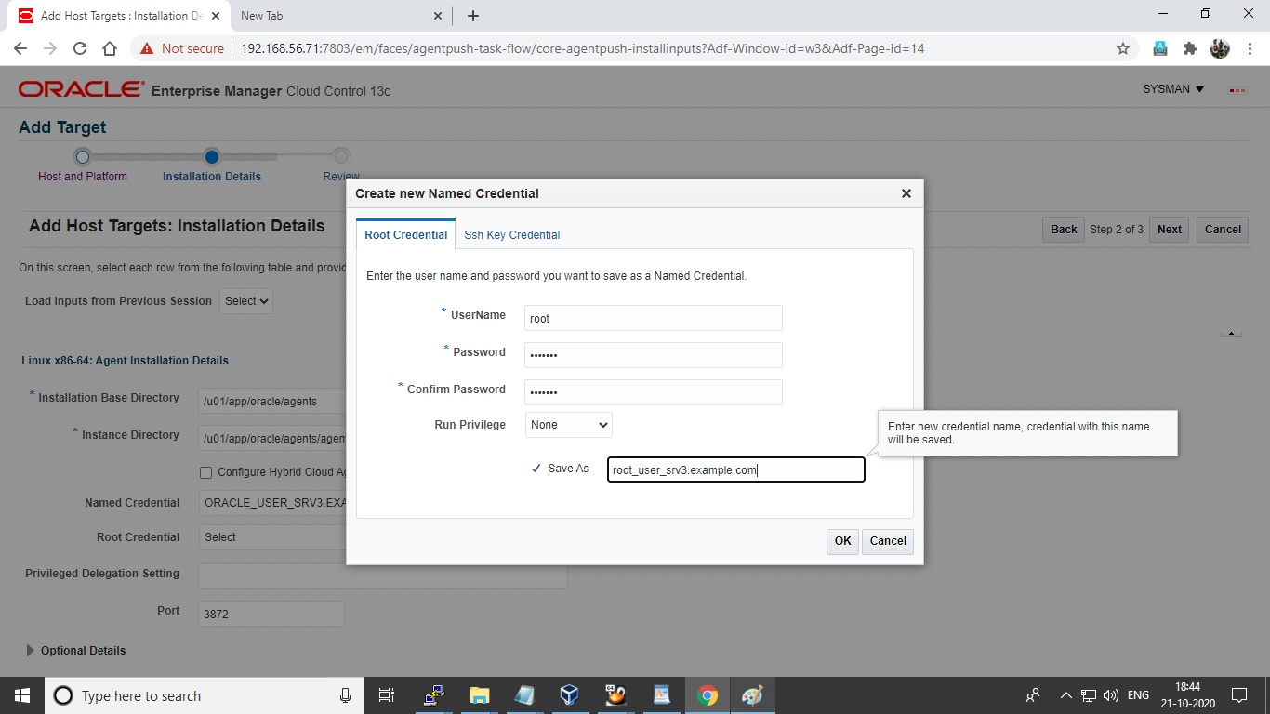Click the red ellipsis icon beside SYSMAN
The width and height of the screenshot is (1270, 714).
click(1237, 89)
